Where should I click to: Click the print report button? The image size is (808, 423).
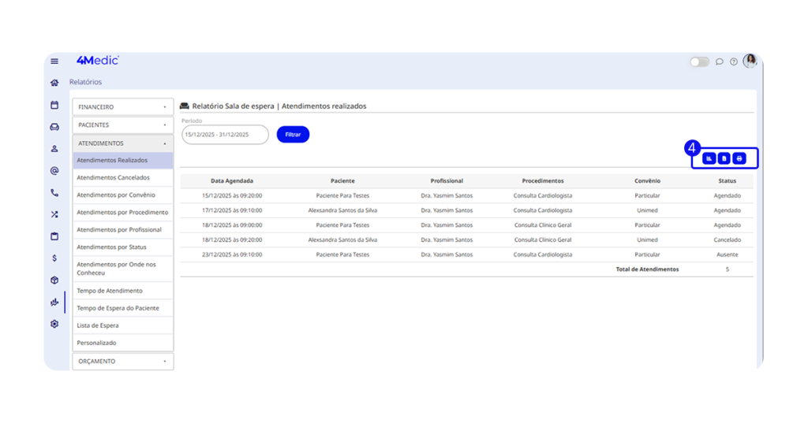[x=739, y=158]
